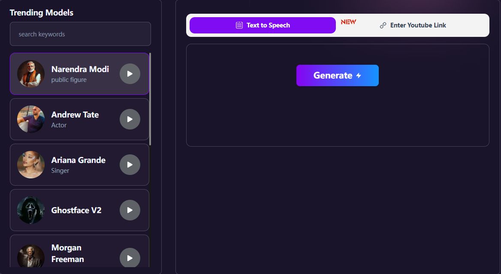Select the Ghostface V2 name text
Image resolution: width=501 pixels, height=274 pixels.
(x=76, y=210)
